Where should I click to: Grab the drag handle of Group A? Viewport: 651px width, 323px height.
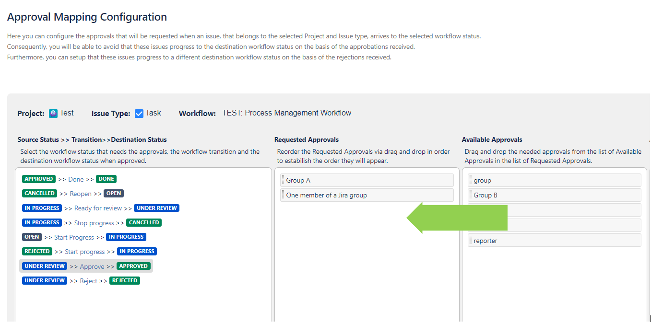(x=283, y=180)
